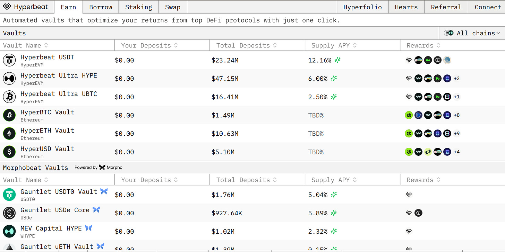Open the HyperETH Vault name link

(47, 130)
